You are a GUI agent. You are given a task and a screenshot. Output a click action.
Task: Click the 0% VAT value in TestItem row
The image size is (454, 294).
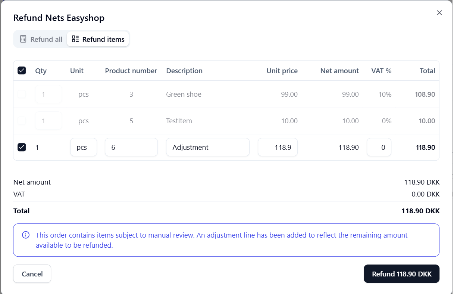click(x=386, y=121)
